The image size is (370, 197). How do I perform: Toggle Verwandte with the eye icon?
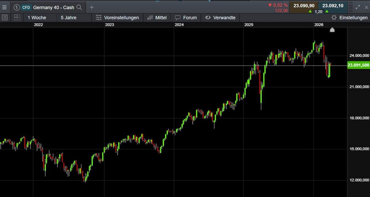tap(208, 18)
